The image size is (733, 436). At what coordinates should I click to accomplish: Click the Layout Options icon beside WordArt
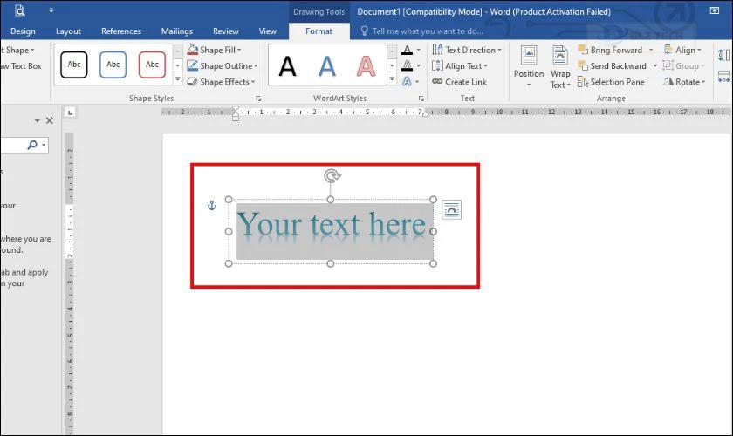click(x=451, y=209)
